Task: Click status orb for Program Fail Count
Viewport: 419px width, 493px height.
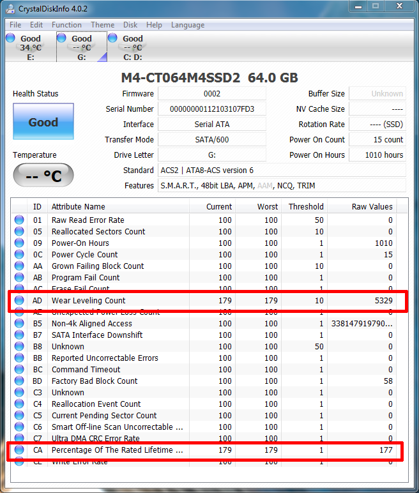Action: click(19, 277)
